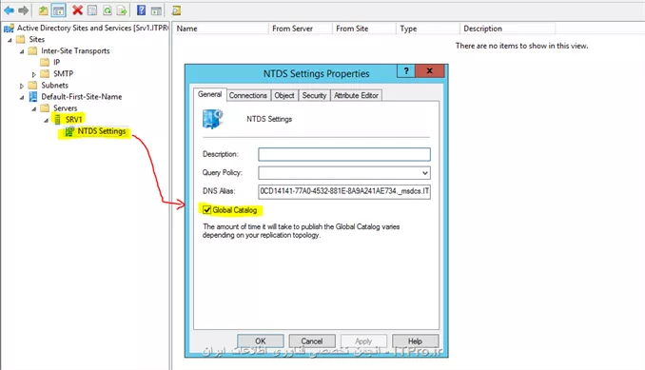The image size is (645, 370).
Task: Toggle the Show/Hide Action Pane icon
Action: [x=156, y=10]
